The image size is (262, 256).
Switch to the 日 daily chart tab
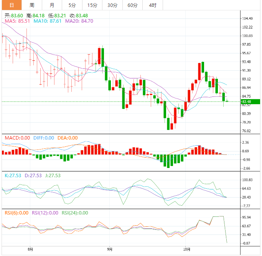[x=12, y=5]
